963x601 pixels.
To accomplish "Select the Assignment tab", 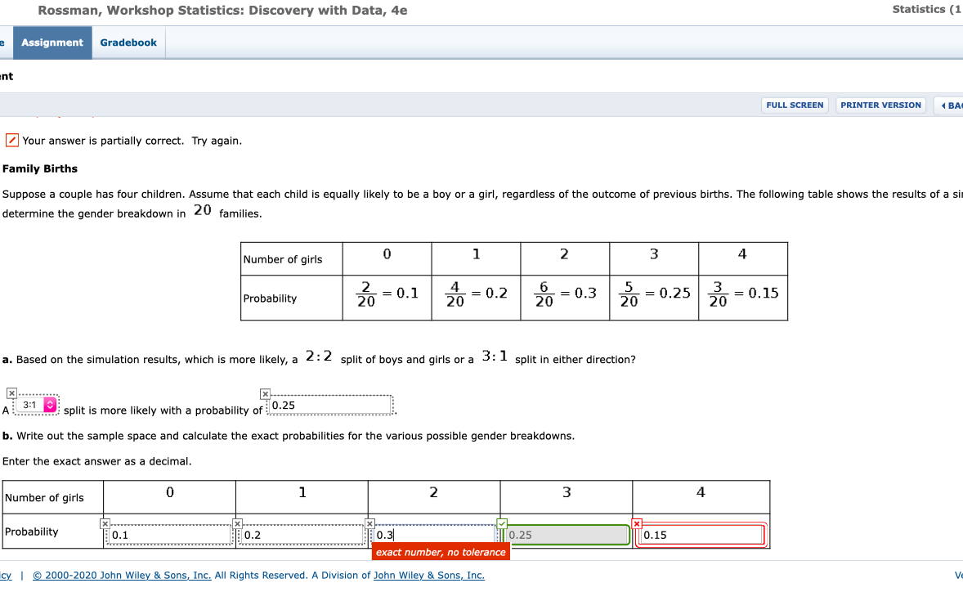I will click(52, 42).
